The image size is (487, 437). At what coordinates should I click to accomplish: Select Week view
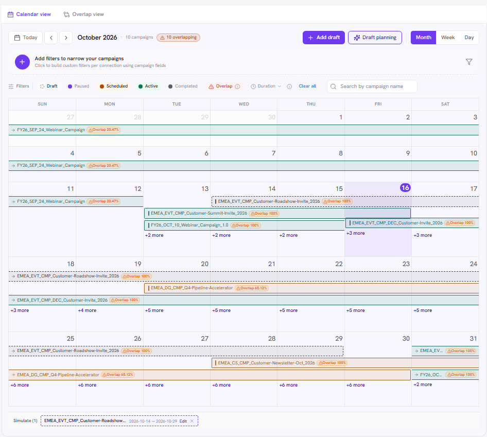(x=447, y=38)
